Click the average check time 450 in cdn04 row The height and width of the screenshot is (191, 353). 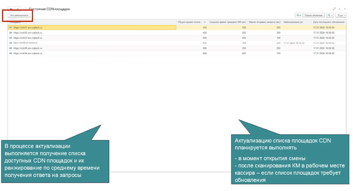pyautogui.click(x=244, y=53)
